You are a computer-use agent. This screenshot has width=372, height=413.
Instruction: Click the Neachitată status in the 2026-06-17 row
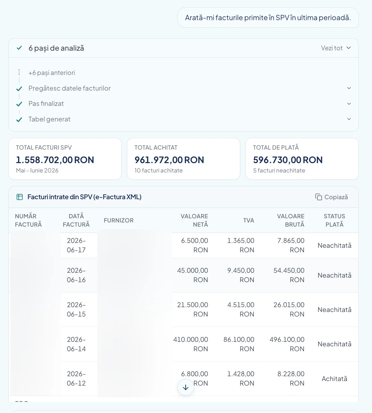point(334,245)
